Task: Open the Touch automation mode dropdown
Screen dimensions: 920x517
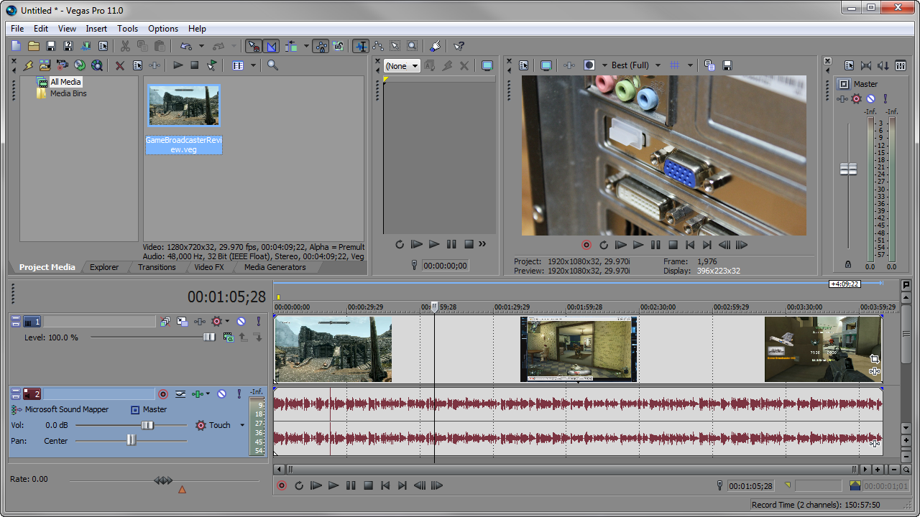Action: (x=242, y=425)
